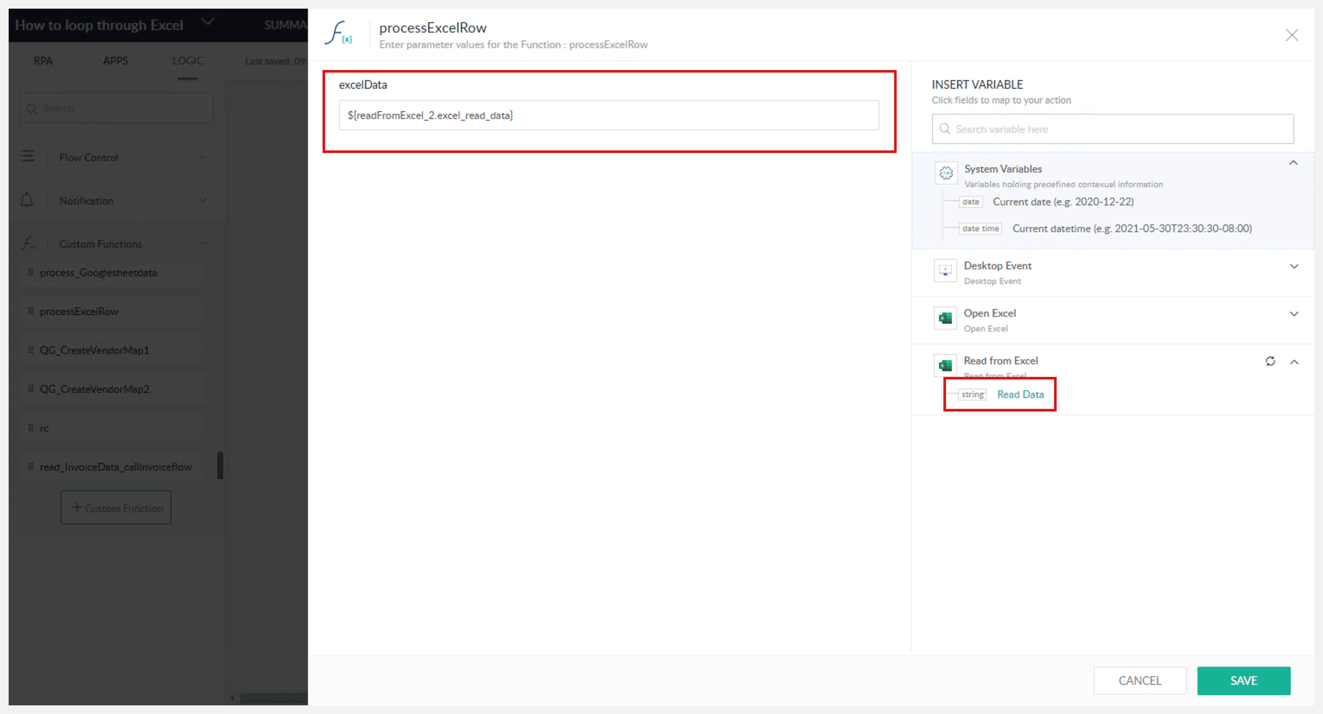This screenshot has height=714, width=1323.
Task: Cancel the parameter dialog
Action: click(1139, 680)
